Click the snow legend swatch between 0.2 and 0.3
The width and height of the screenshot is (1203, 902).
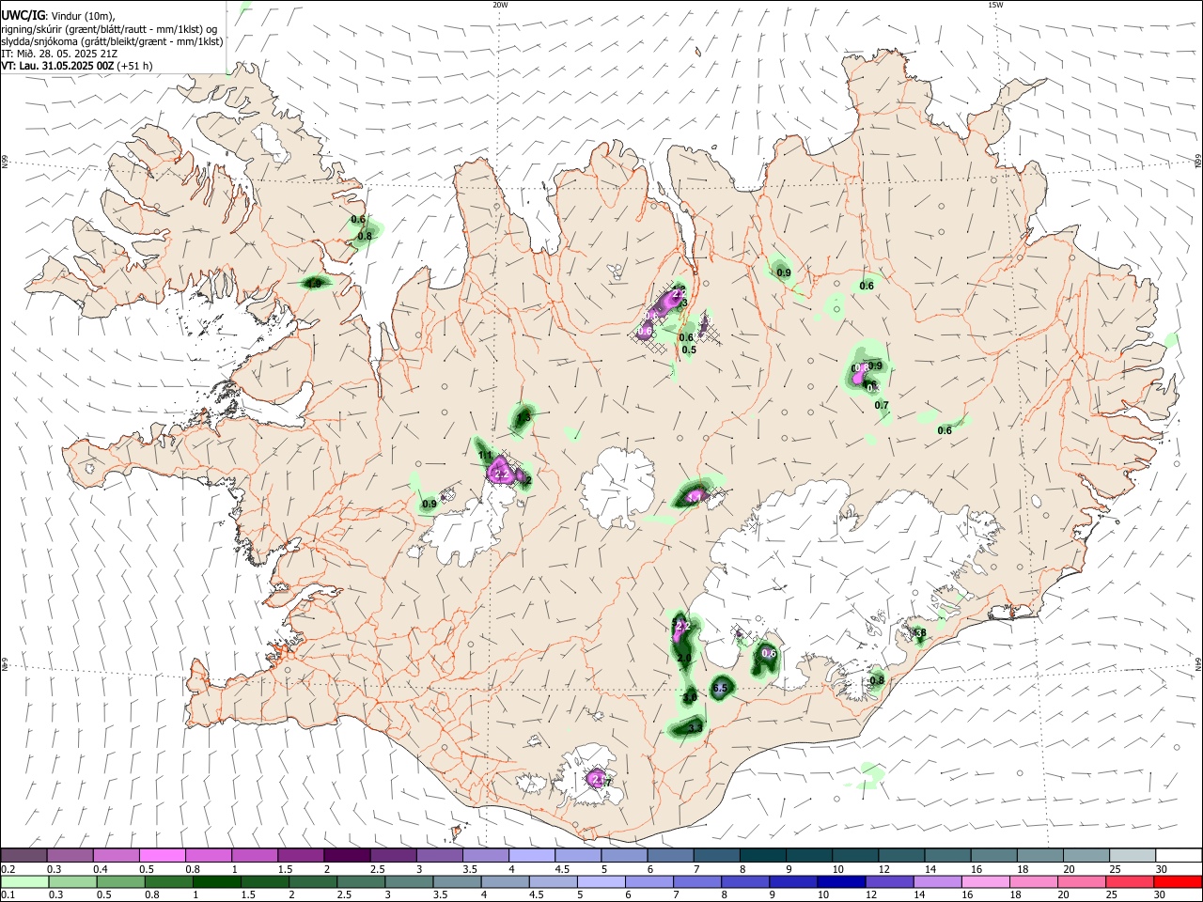pyautogui.click(x=24, y=855)
